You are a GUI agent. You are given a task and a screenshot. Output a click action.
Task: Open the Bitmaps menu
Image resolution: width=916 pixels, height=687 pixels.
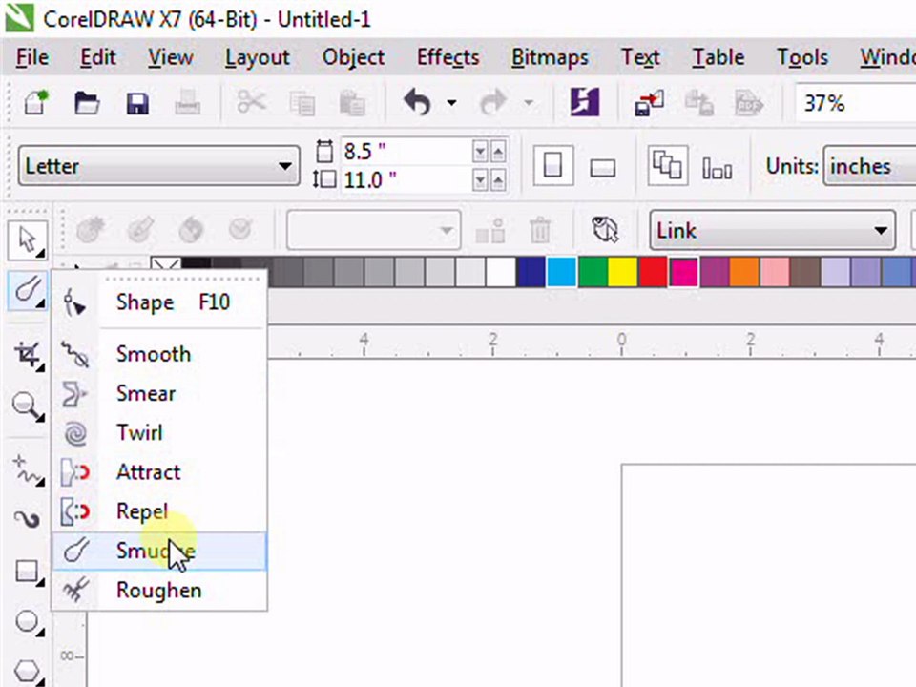550,57
